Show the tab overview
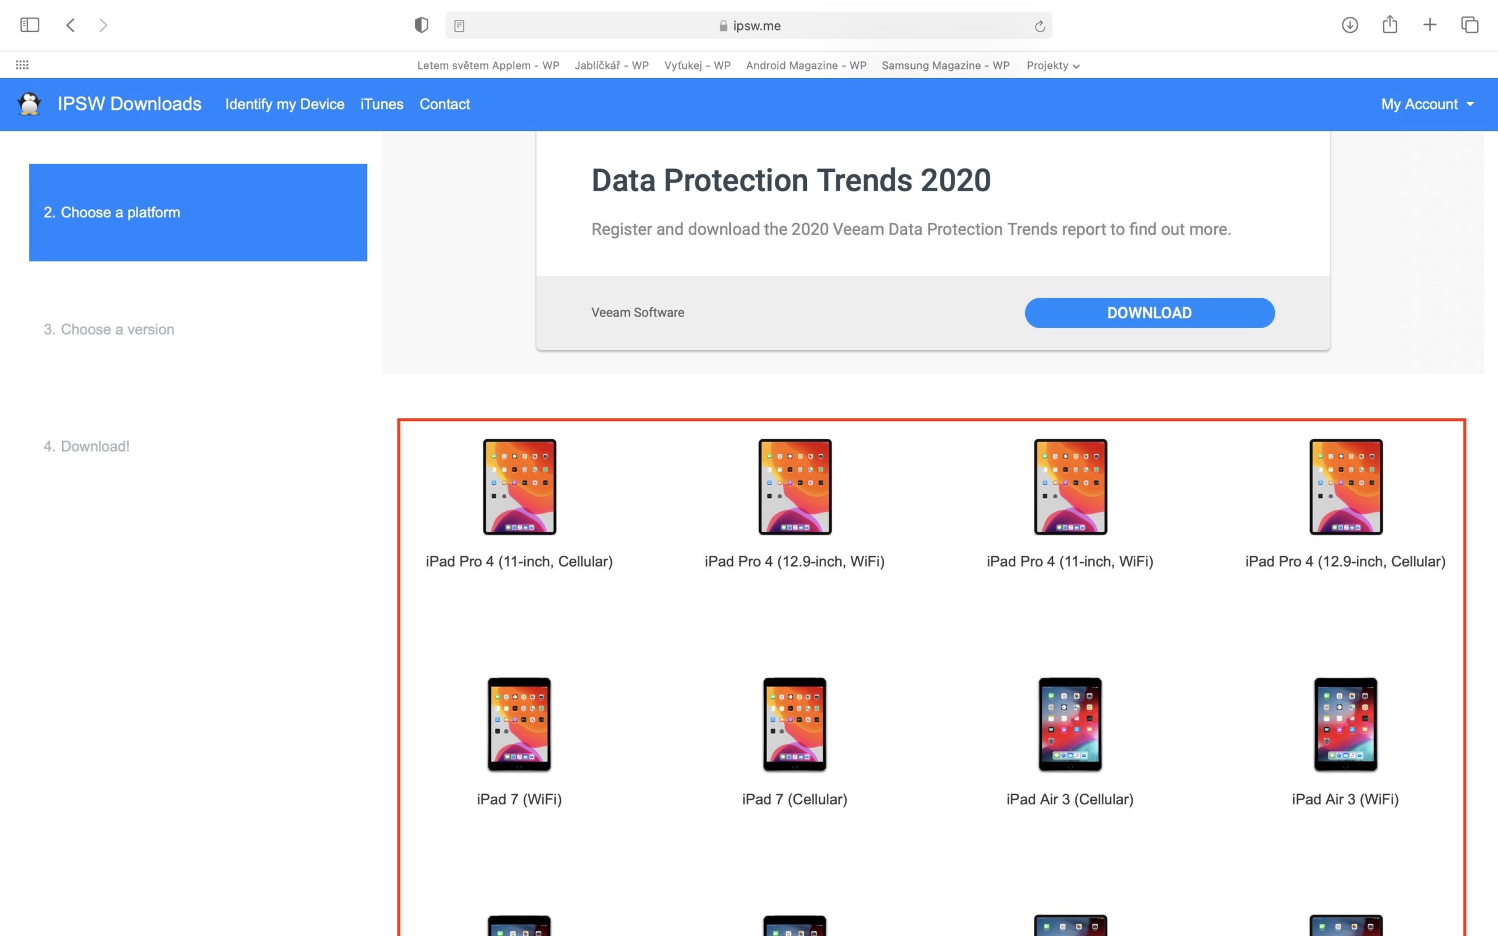 pyautogui.click(x=1469, y=25)
